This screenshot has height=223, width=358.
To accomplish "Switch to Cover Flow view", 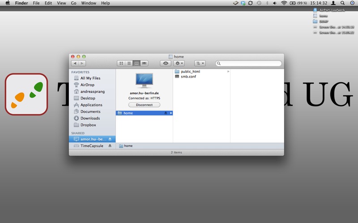I will click(x=144, y=63).
